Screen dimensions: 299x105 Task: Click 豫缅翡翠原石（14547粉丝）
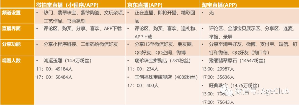click(x=237, y=61)
